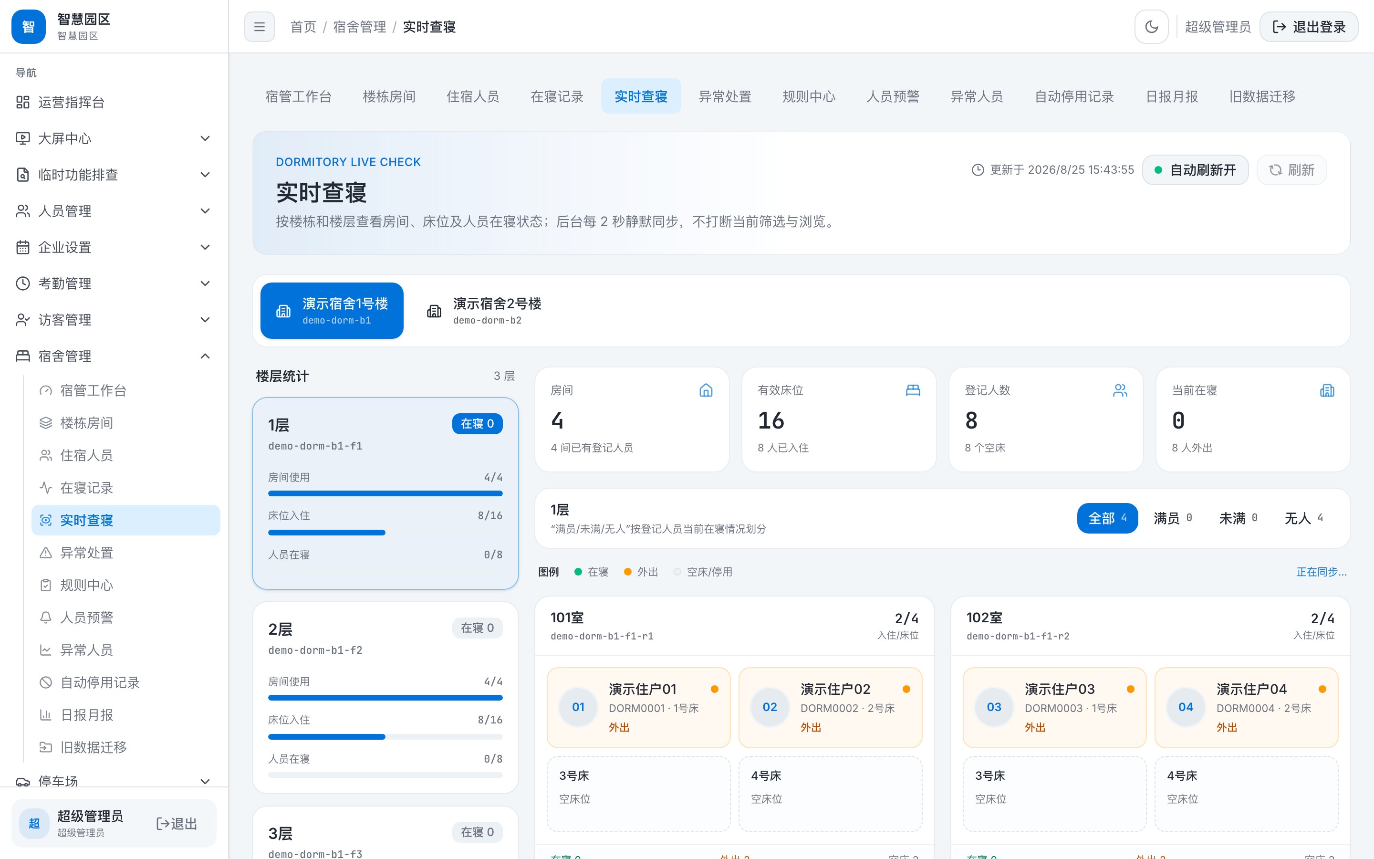Open bed card for 演示住户04
The height and width of the screenshot is (859, 1374).
coord(1246,707)
